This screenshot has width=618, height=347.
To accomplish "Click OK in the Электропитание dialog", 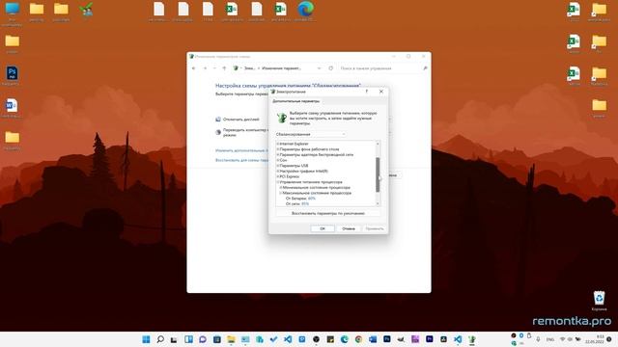I will [x=323, y=228].
